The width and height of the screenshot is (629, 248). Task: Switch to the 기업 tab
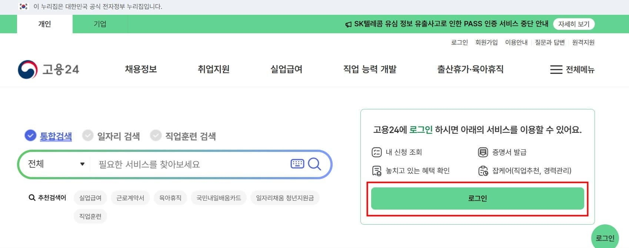click(x=100, y=24)
